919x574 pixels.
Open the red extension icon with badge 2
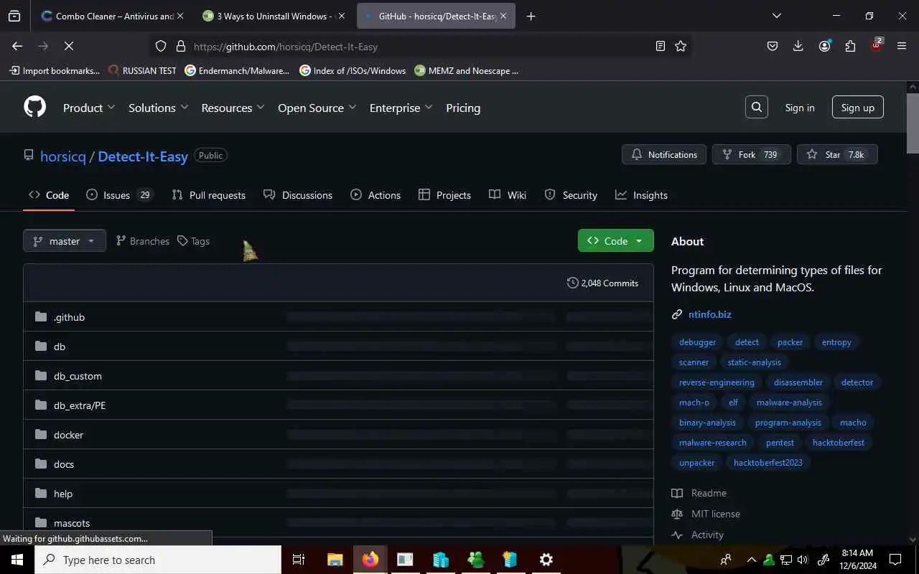pos(876,46)
